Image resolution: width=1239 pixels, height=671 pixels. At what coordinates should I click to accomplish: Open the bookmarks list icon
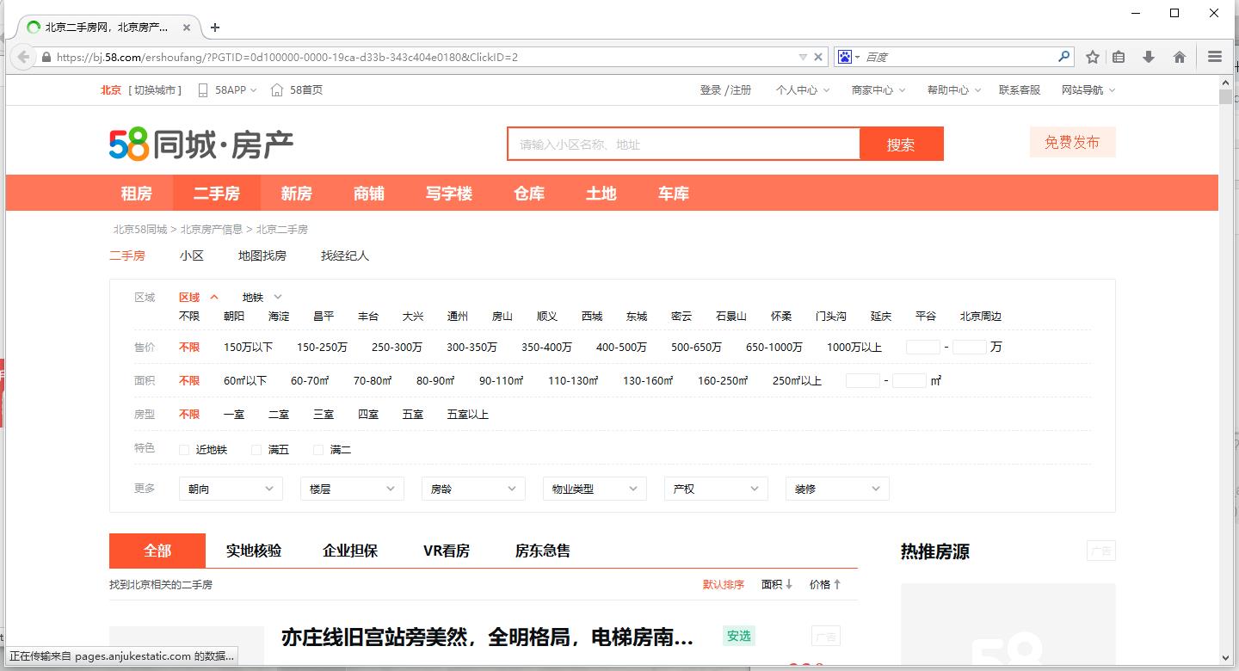click(x=1119, y=57)
